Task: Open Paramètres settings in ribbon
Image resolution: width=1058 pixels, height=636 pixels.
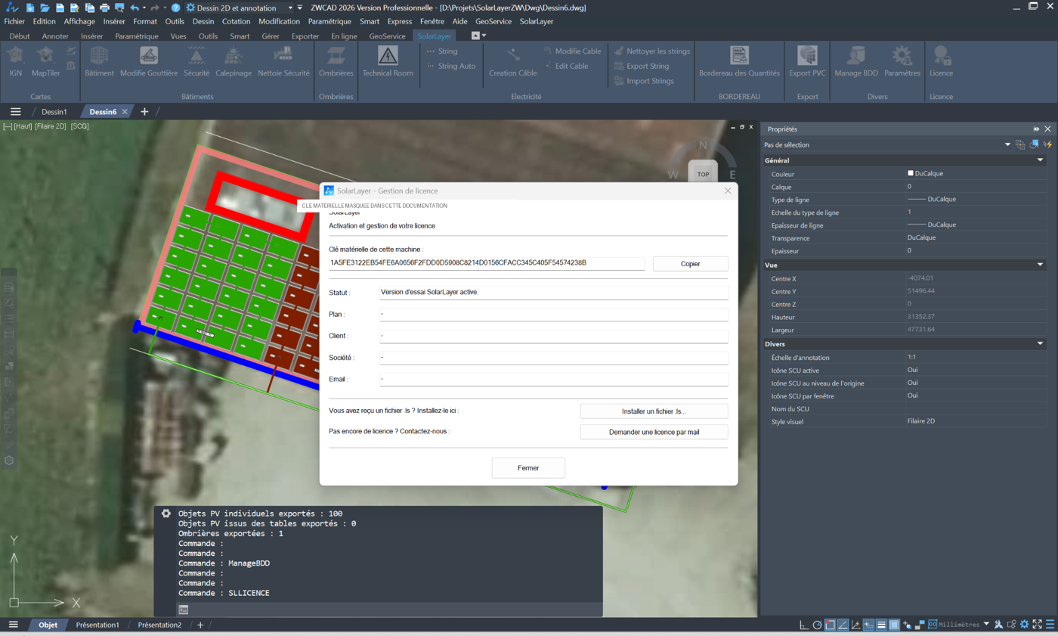Action: tap(902, 61)
